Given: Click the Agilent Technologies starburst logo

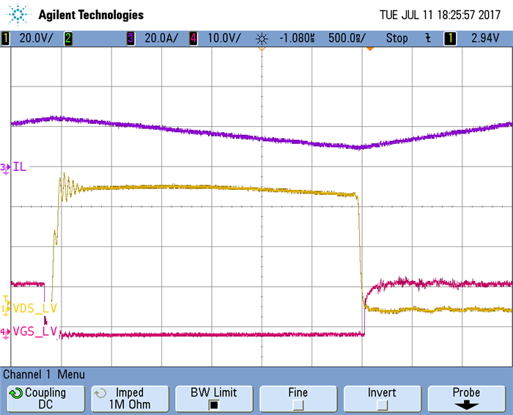Looking at the screenshot, I should click(20, 13).
